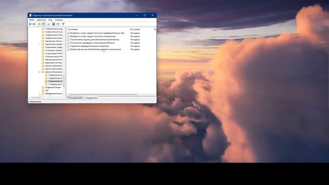
Task: Click the console tree horizontal scrollbar
Action: pyautogui.click(x=35, y=98)
